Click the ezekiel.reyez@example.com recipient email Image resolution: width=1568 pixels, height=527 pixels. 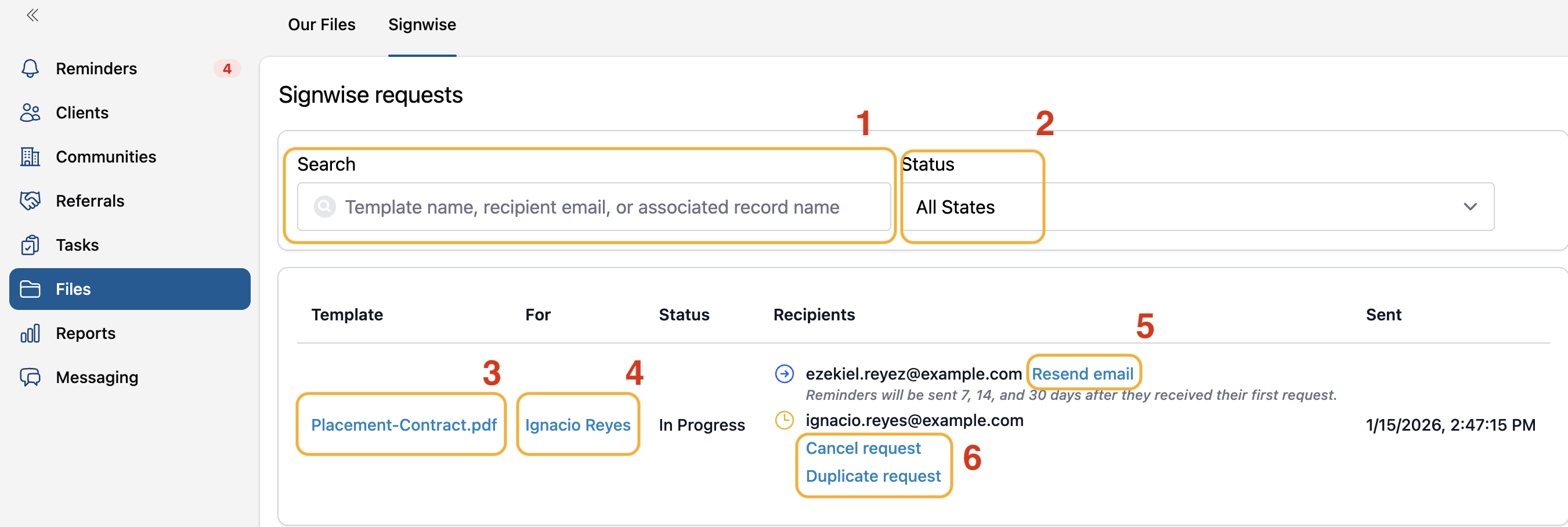(x=913, y=374)
